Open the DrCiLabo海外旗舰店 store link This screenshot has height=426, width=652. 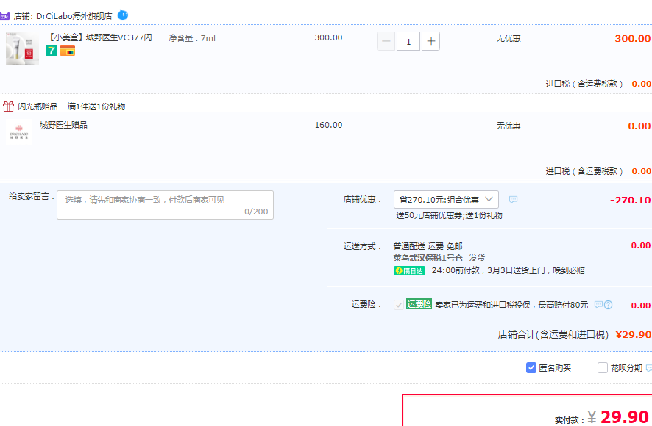coord(74,16)
